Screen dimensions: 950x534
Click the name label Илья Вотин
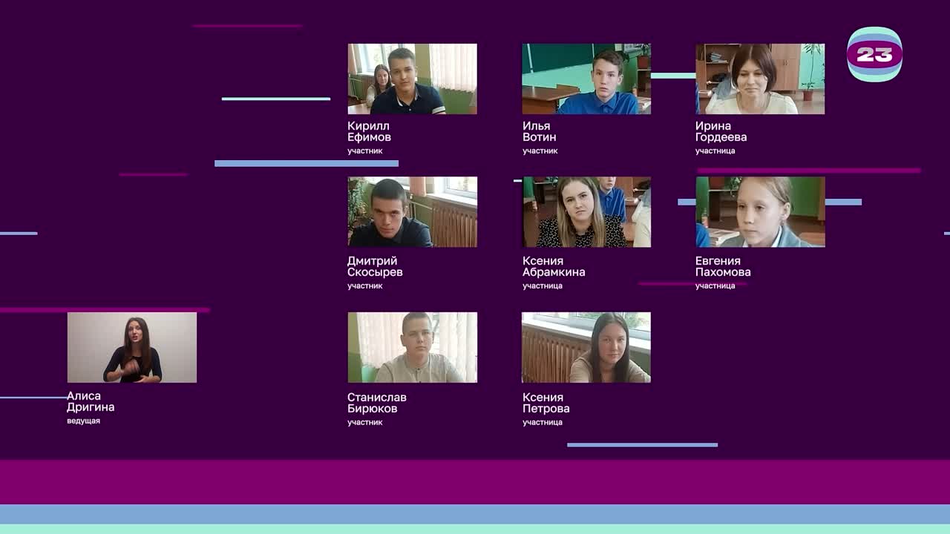(x=539, y=131)
